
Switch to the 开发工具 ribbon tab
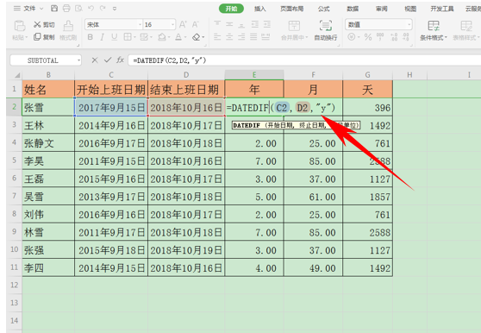click(441, 9)
